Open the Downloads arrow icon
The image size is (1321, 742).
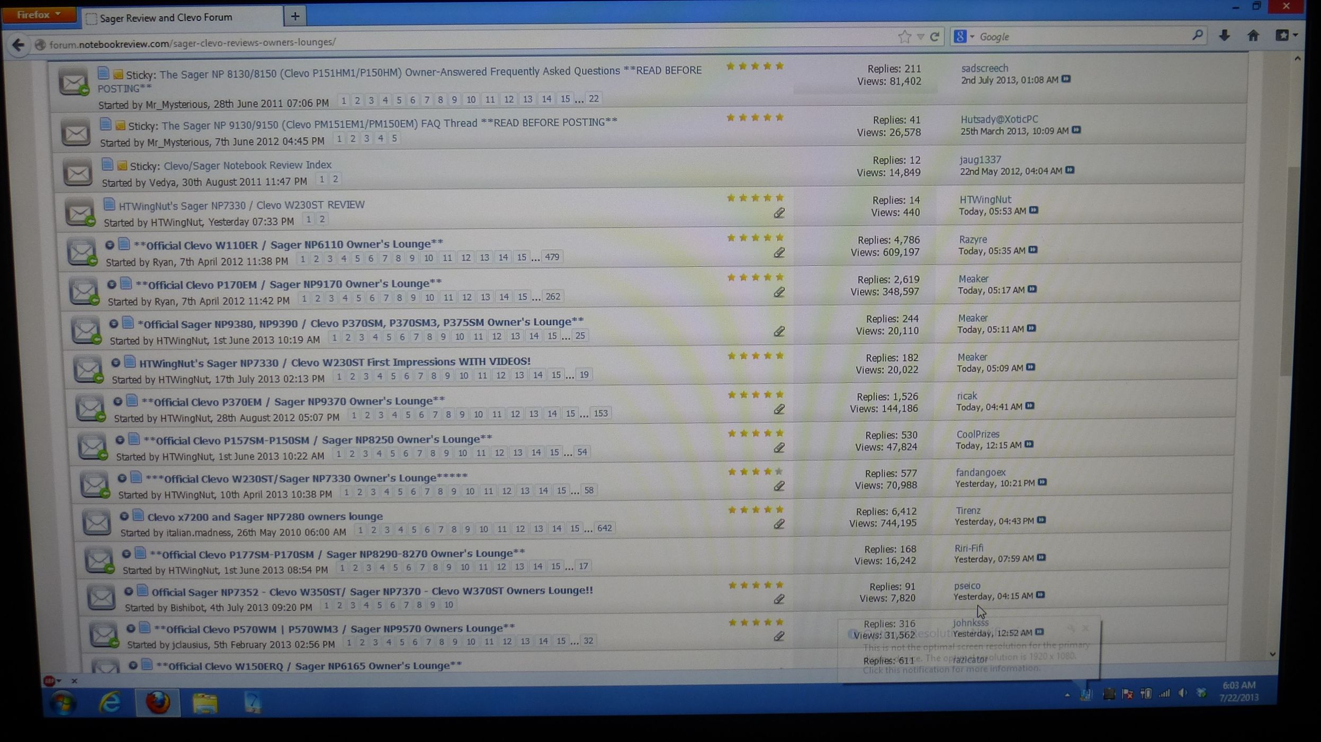pyautogui.click(x=1224, y=35)
